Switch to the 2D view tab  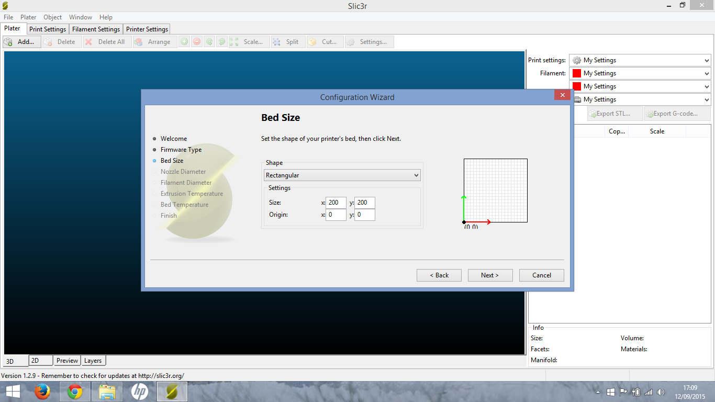click(40, 361)
